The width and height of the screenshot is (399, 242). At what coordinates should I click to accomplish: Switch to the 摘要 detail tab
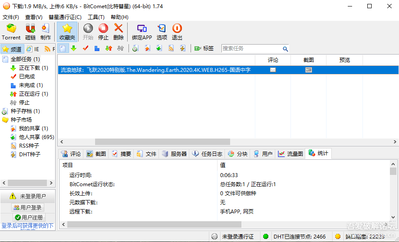[122, 154]
